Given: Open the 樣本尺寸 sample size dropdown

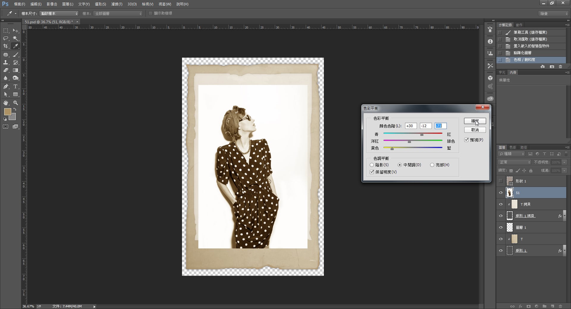Looking at the screenshot, I should (x=59, y=14).
